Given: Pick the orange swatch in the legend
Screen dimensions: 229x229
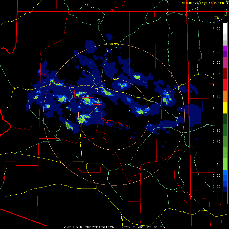Looking at the screenshot, I should (x=225, y=96).
